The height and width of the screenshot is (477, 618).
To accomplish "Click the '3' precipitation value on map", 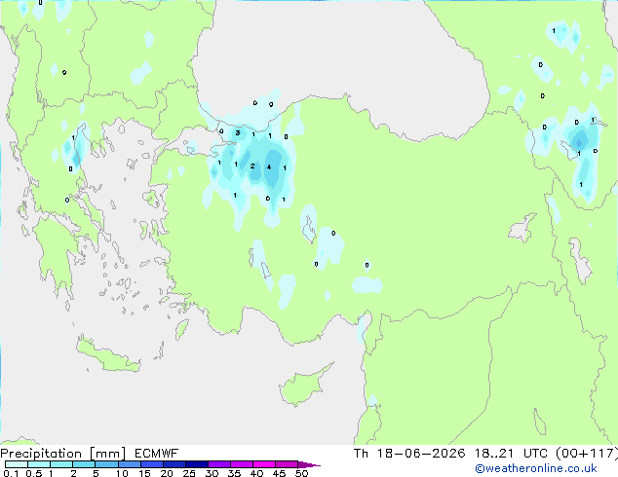I will [x=237, y=133].
